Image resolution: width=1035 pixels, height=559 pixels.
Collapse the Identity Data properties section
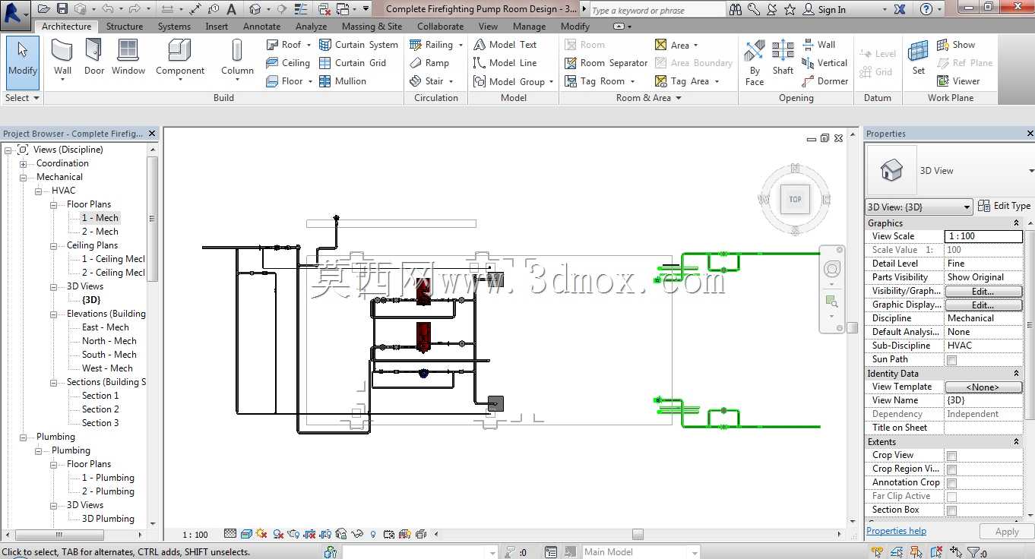tap(1016, 374)
